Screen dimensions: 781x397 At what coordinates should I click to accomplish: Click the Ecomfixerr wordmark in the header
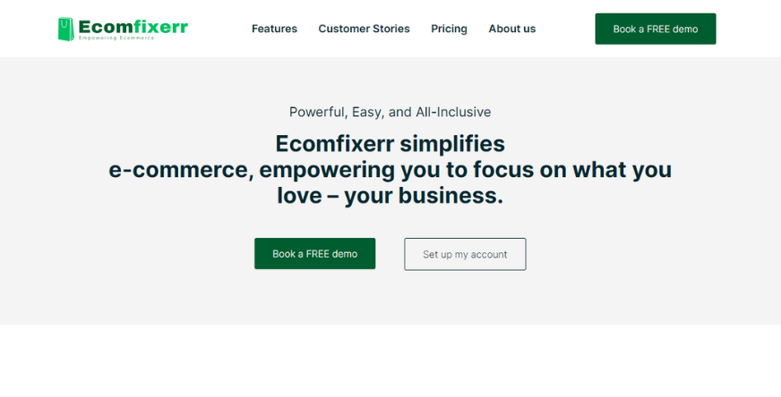coord(133,26)
